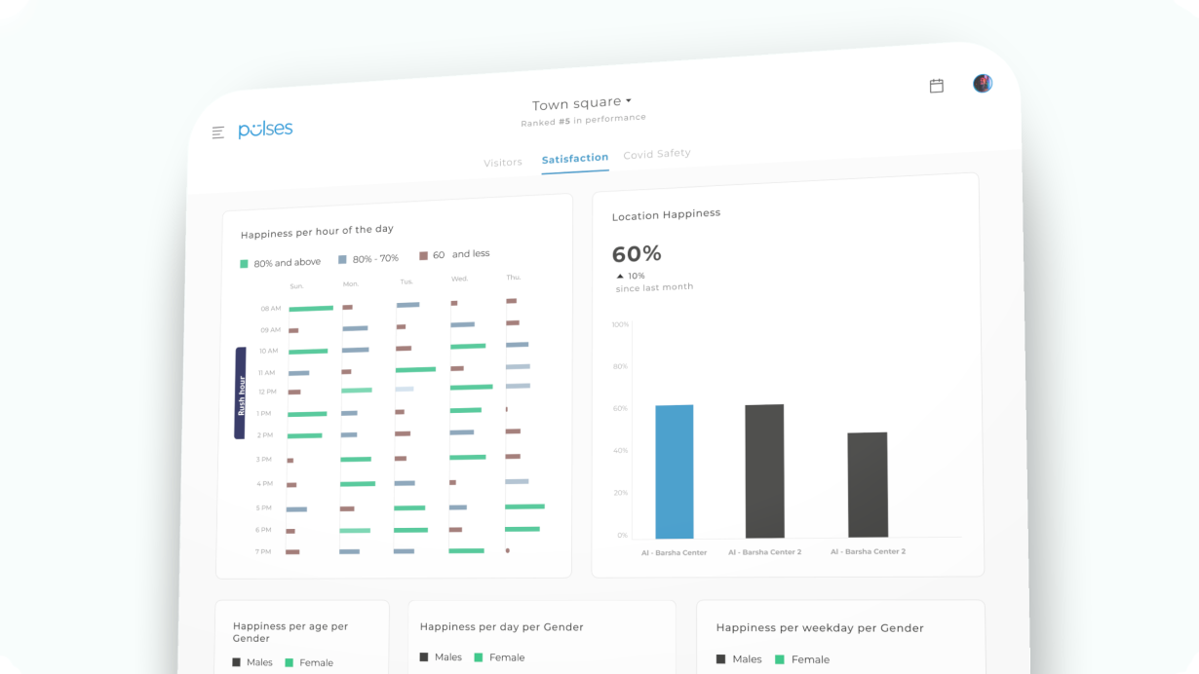The width and height of the screenshot is (1199, 674).
Task: Click the 'Thu.' column header
Action: click(x=514, y=278)
